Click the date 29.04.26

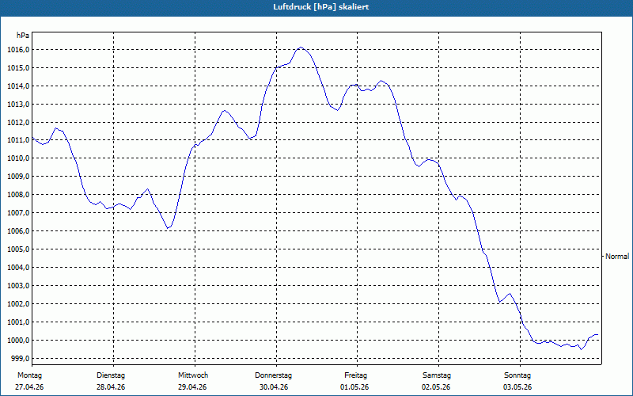click(x=192, y=387)
